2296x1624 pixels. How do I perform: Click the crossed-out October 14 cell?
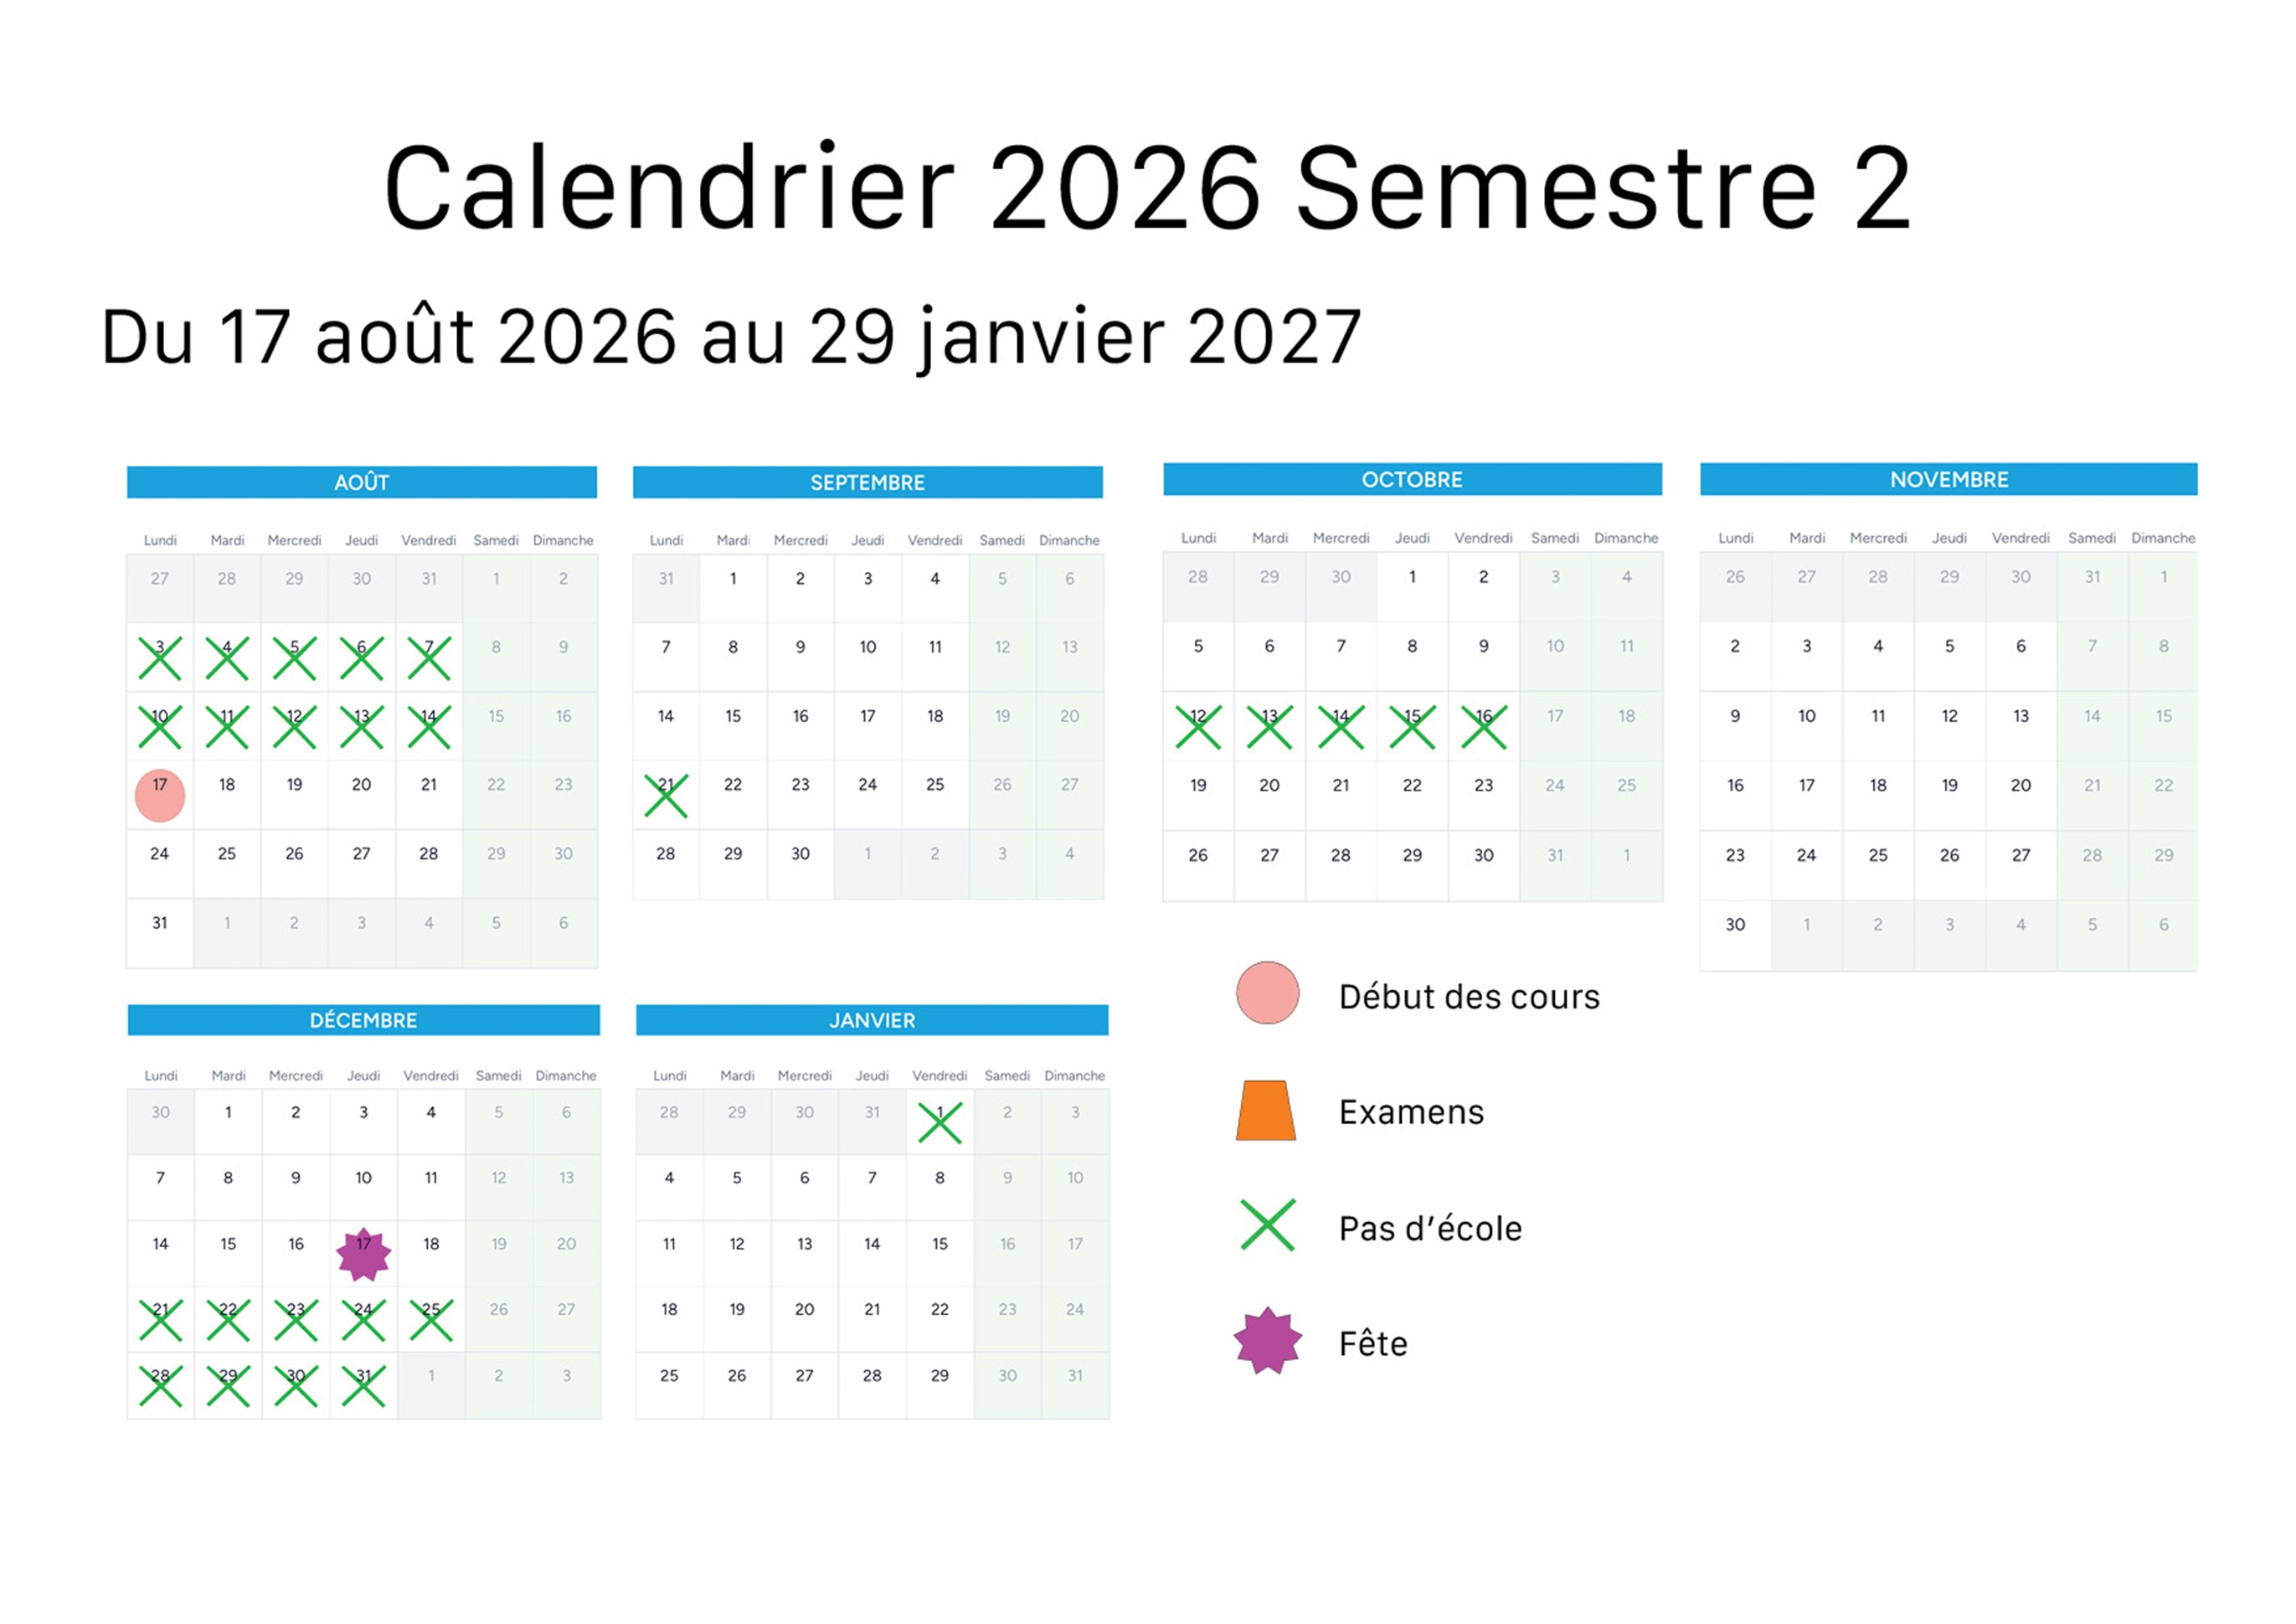coord(1340,727)
